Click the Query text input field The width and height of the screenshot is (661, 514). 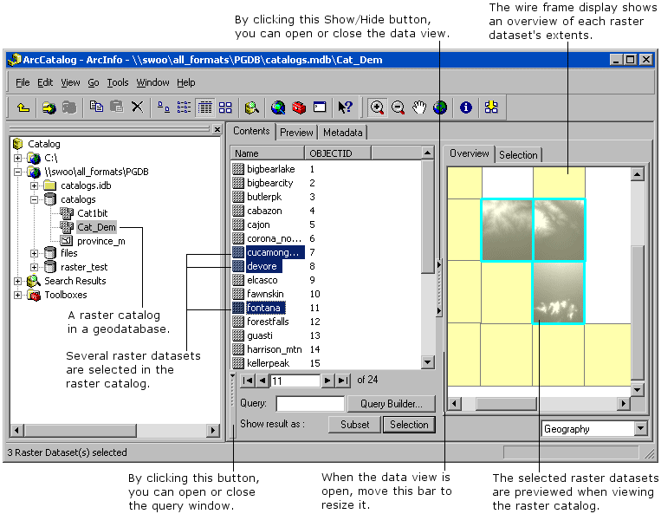coord(309,404)
